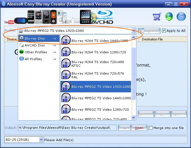Image resolution: width=191 pixels, height=148 pixels.
Task: Select the Other Profiles menu category
Action: 39,52
